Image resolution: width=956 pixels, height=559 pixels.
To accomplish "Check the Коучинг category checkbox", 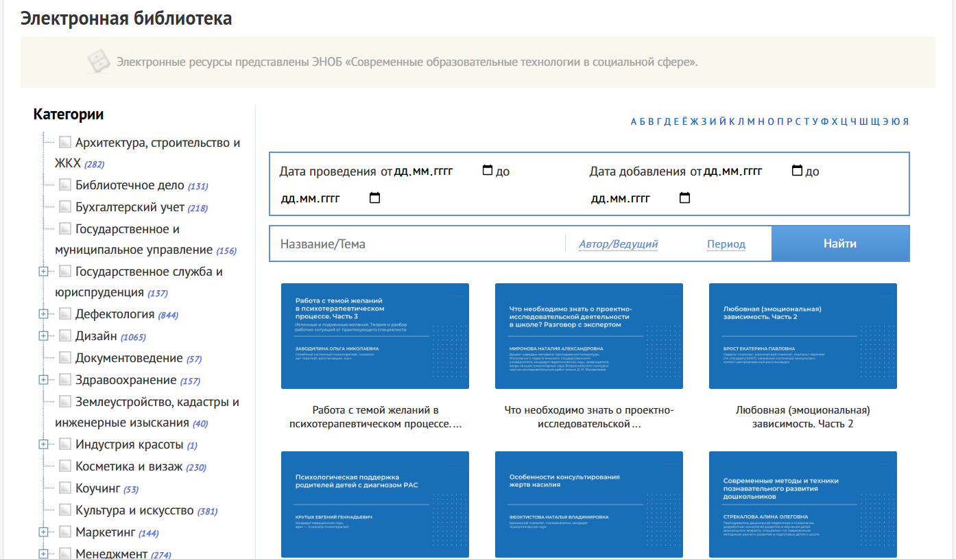I will tap(65, 488).
